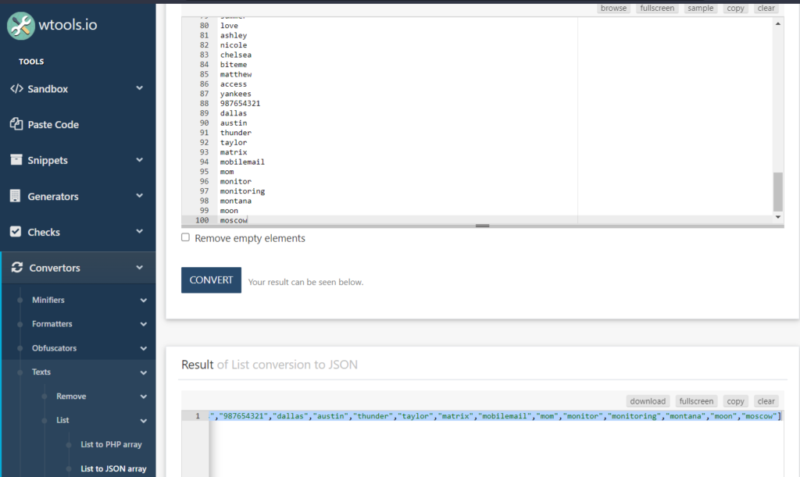Click the Sandbox code icon
The width and height of the screenshot is (800, 477).
coord(17,88)
